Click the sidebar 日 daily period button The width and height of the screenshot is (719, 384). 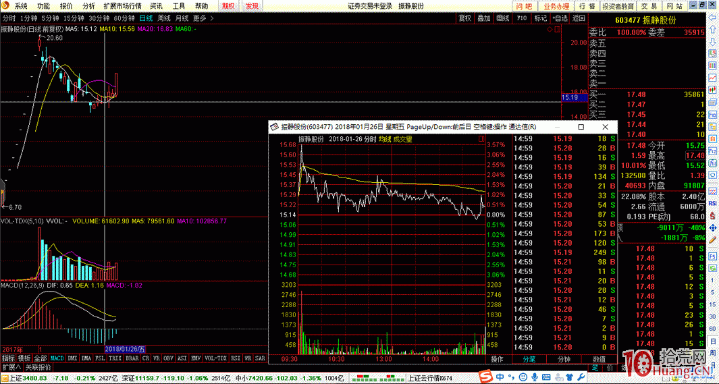(712, 341)
